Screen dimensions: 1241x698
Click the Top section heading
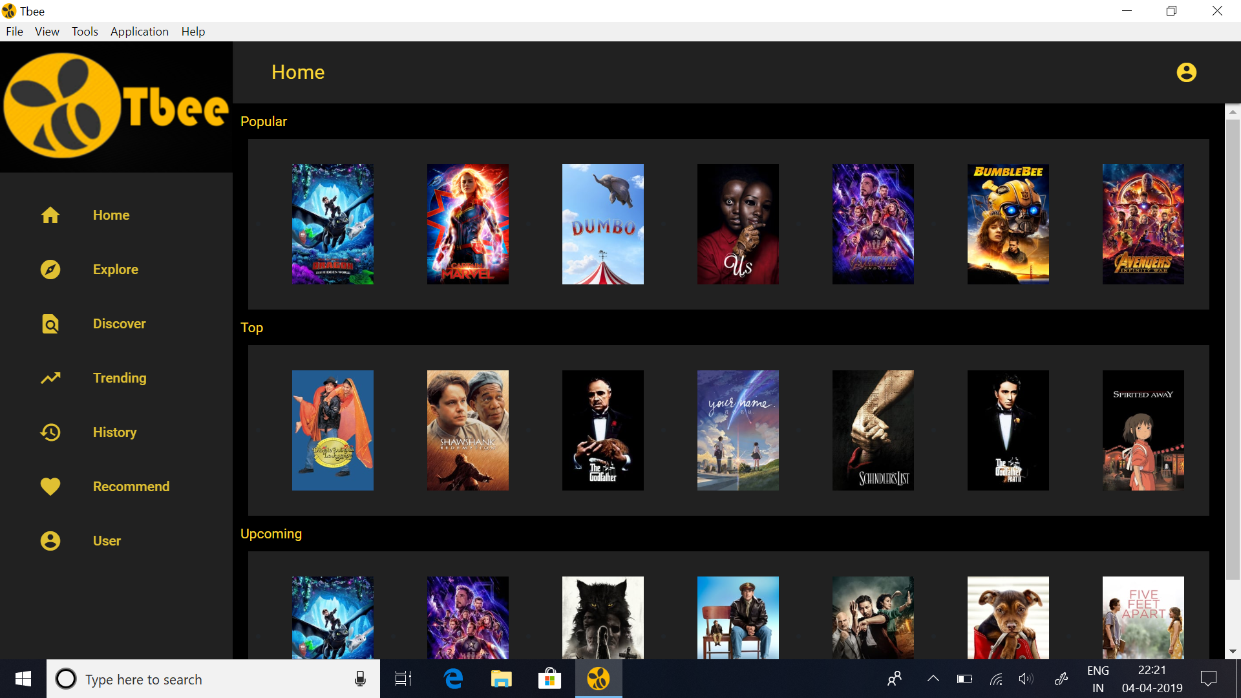click(252, 328)
